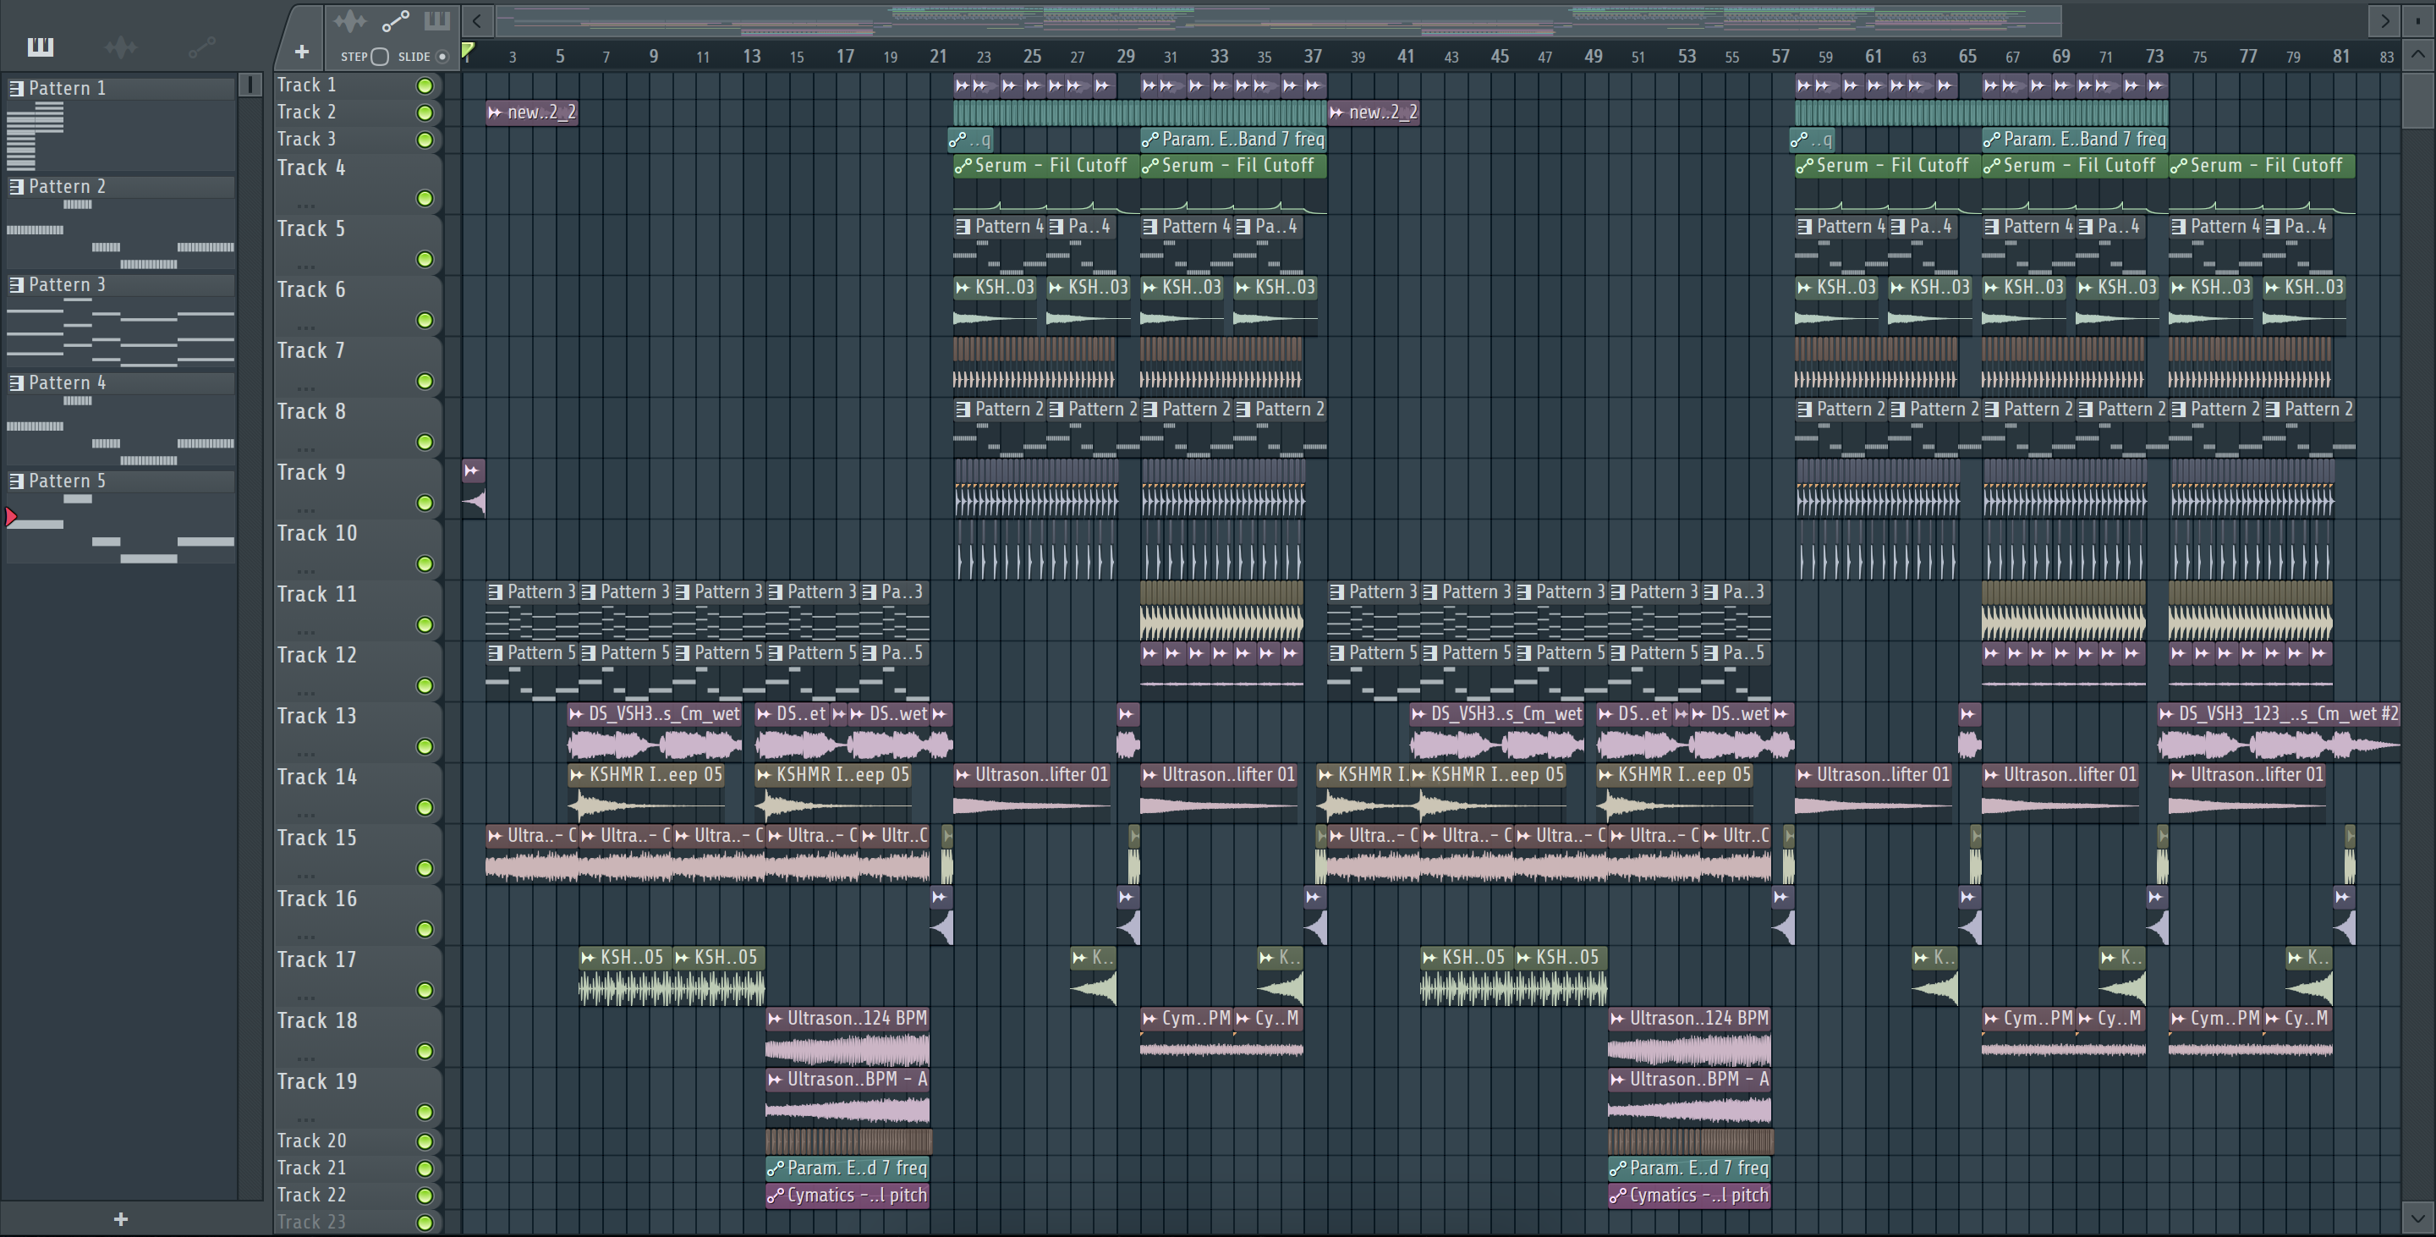Select Pattern 5 in the picker list
Screen dimensions: 2436x1237
(x=121, y=481)
